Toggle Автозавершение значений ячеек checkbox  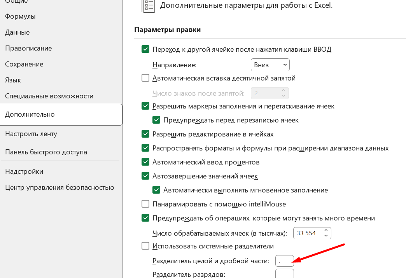145,176
